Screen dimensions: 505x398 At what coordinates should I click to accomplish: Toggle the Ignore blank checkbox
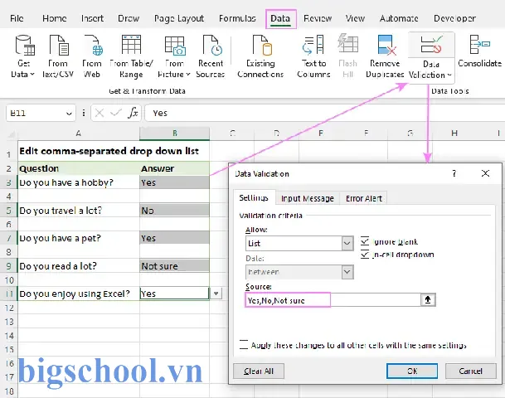(x=365, y=241)
